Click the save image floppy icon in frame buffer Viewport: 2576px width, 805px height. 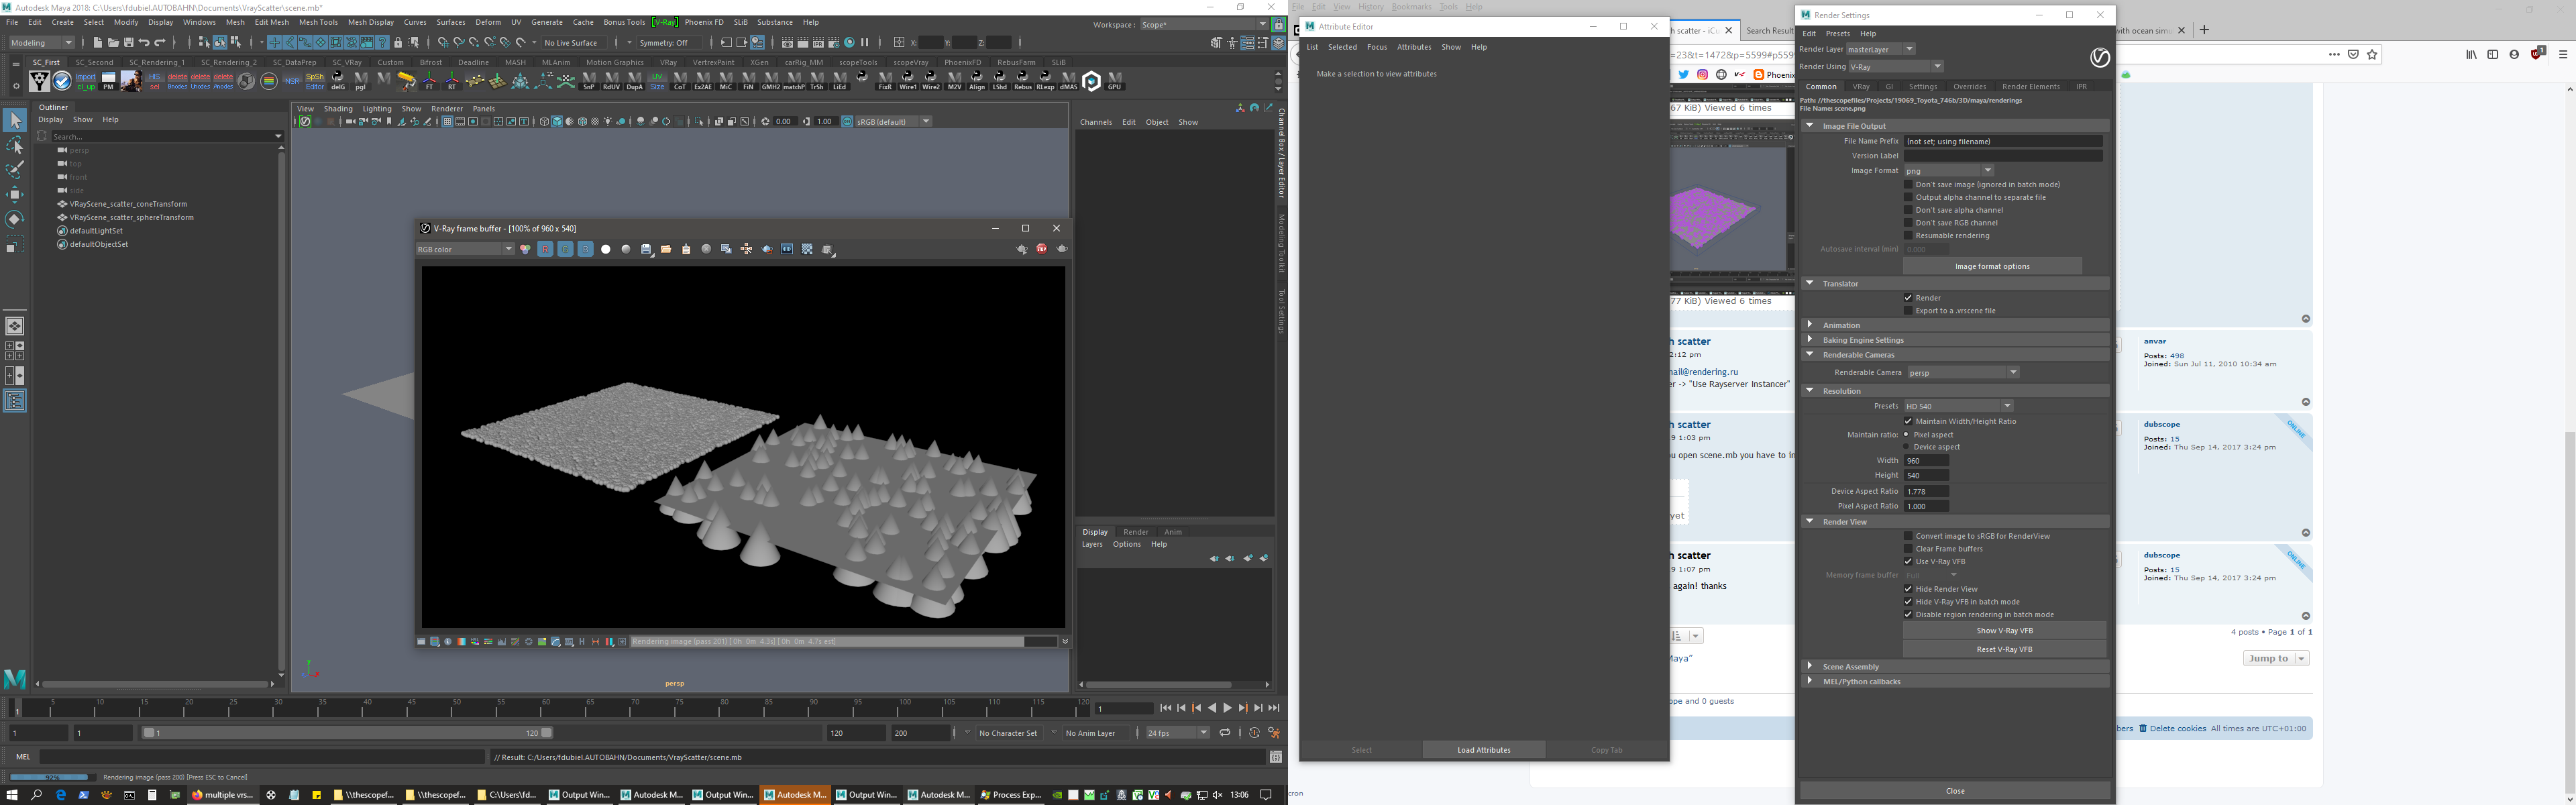(x=647, y=249)
